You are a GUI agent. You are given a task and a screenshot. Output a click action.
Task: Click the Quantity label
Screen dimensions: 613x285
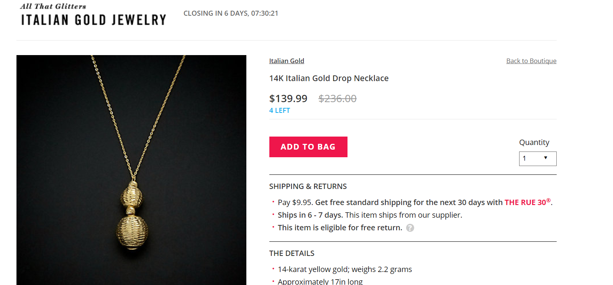coord(534,142)
